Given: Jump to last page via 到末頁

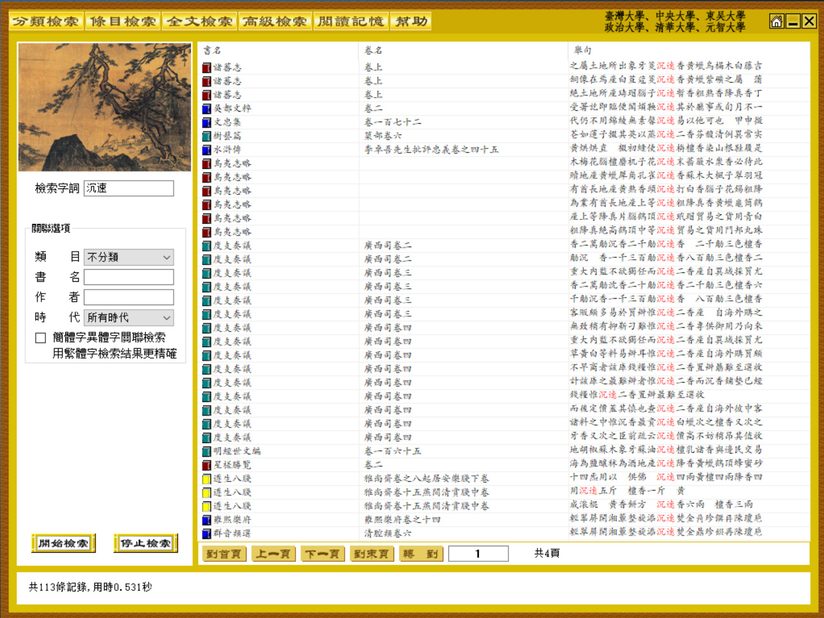Looking at the screenshot, I should click(x=371, y=554).
